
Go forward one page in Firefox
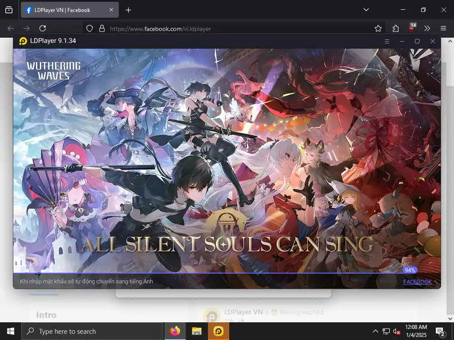[x=27, y=28]
